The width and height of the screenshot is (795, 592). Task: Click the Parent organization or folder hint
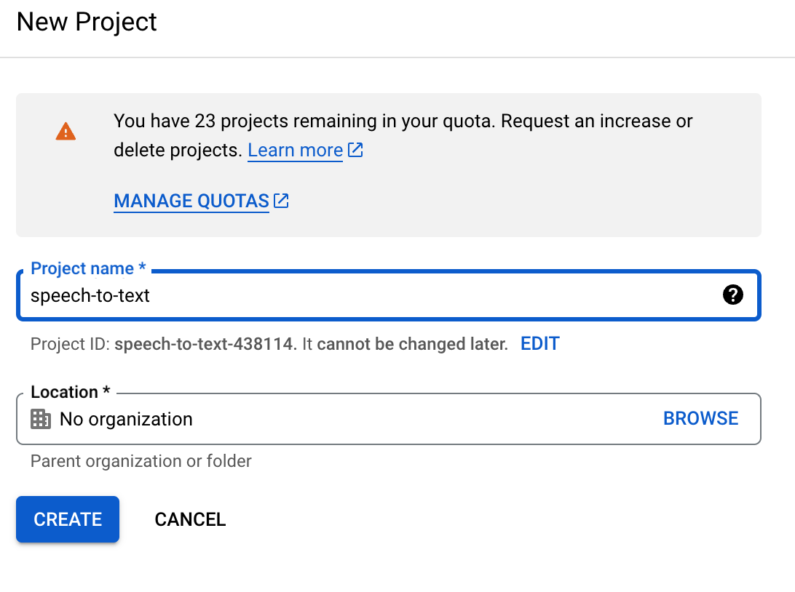click(141, 461)
